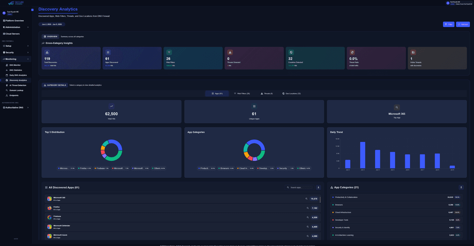Click the Firefox hit count 7,182

click(x=315, y=208)
